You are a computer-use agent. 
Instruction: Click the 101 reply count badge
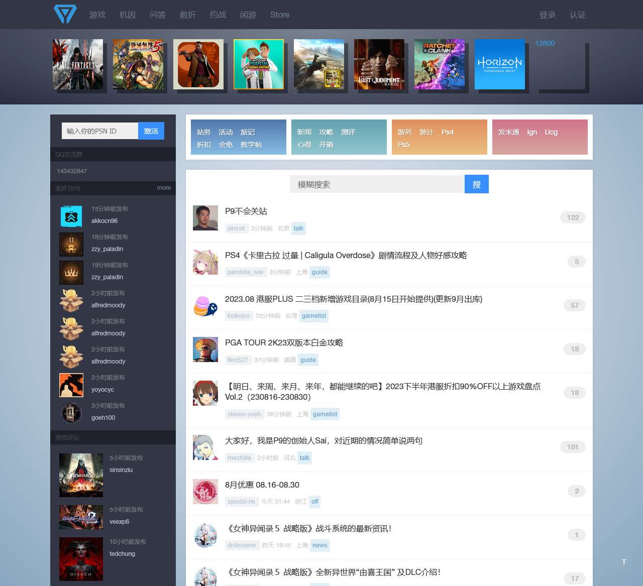click(573, 447)
